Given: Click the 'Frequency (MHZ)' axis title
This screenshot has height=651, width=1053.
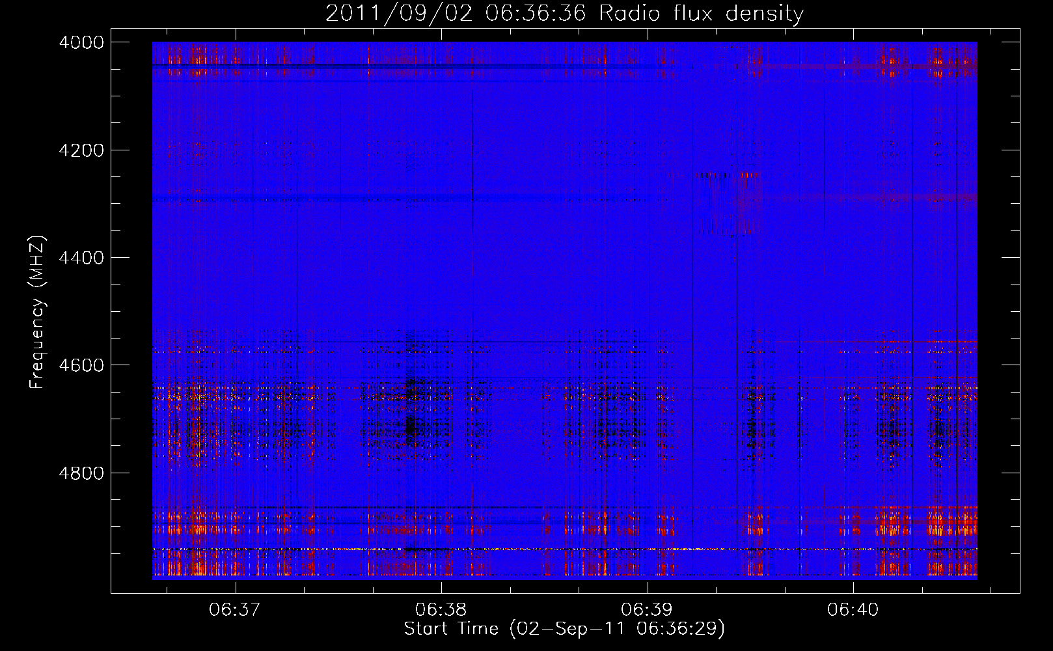Looking at the screenshot, I should point(38,312).
